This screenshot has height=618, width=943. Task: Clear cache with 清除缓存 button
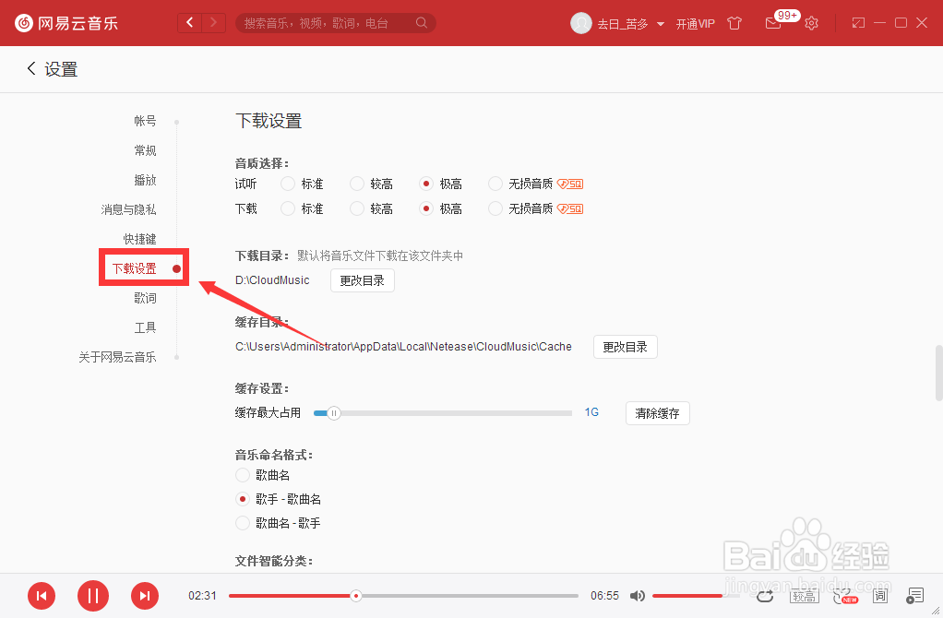click(657, 413)
